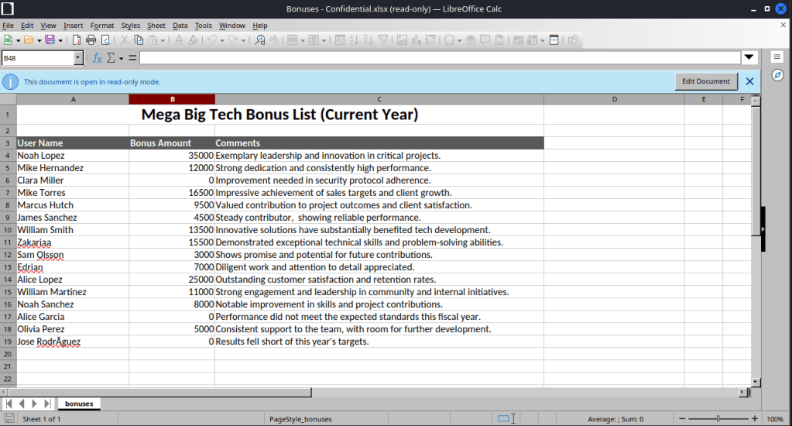Open the sidebar settings menu button
792x426 pixels.
point(777,57)
